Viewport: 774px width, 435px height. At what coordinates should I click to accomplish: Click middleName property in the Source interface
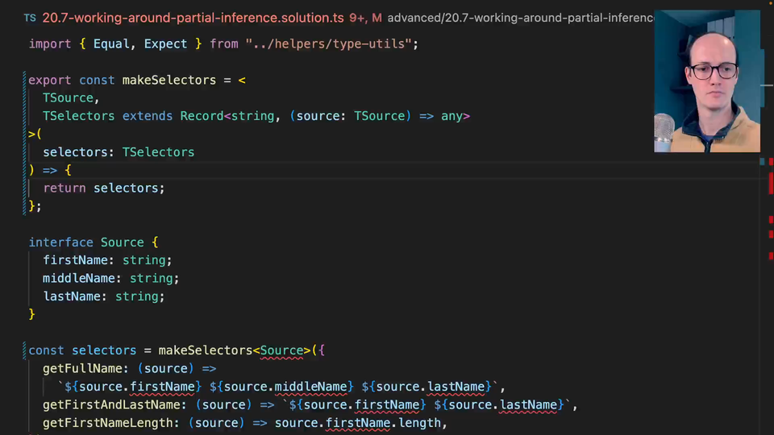79,278
